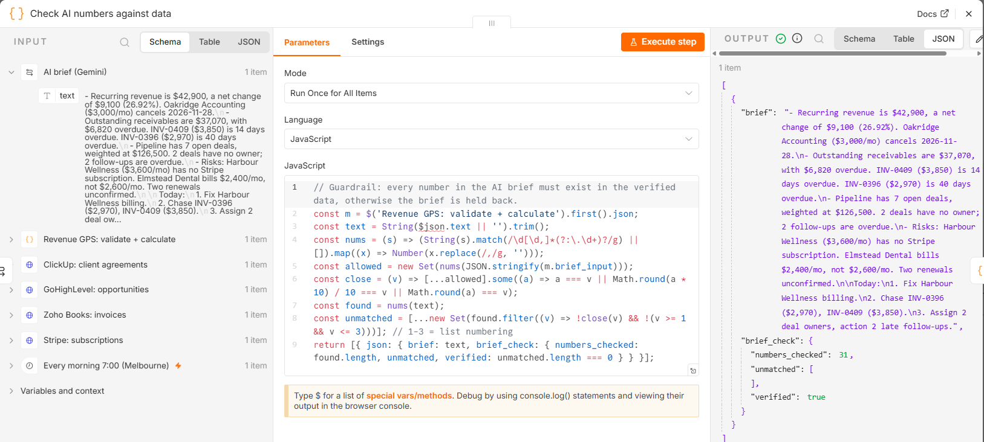984x442 pixels.
Task: Open the Mode dropdown Run Once for All Items
Action: click(x=491, y=93)
